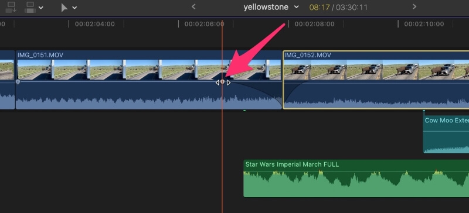Click the left keyframe navigation arrow

pyautogui.click(x=217, y=83)
